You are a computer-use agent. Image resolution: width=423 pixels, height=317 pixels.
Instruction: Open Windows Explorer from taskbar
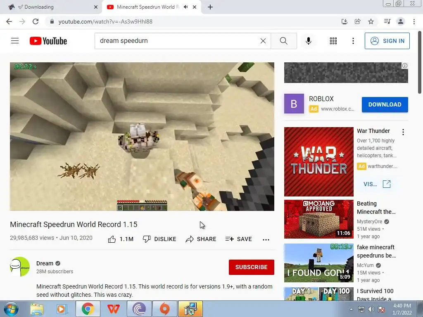point(37,309)
